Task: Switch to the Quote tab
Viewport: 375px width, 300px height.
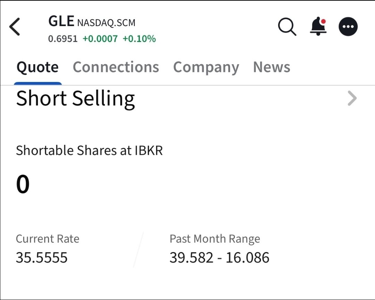Action: [x=38, y=67]
